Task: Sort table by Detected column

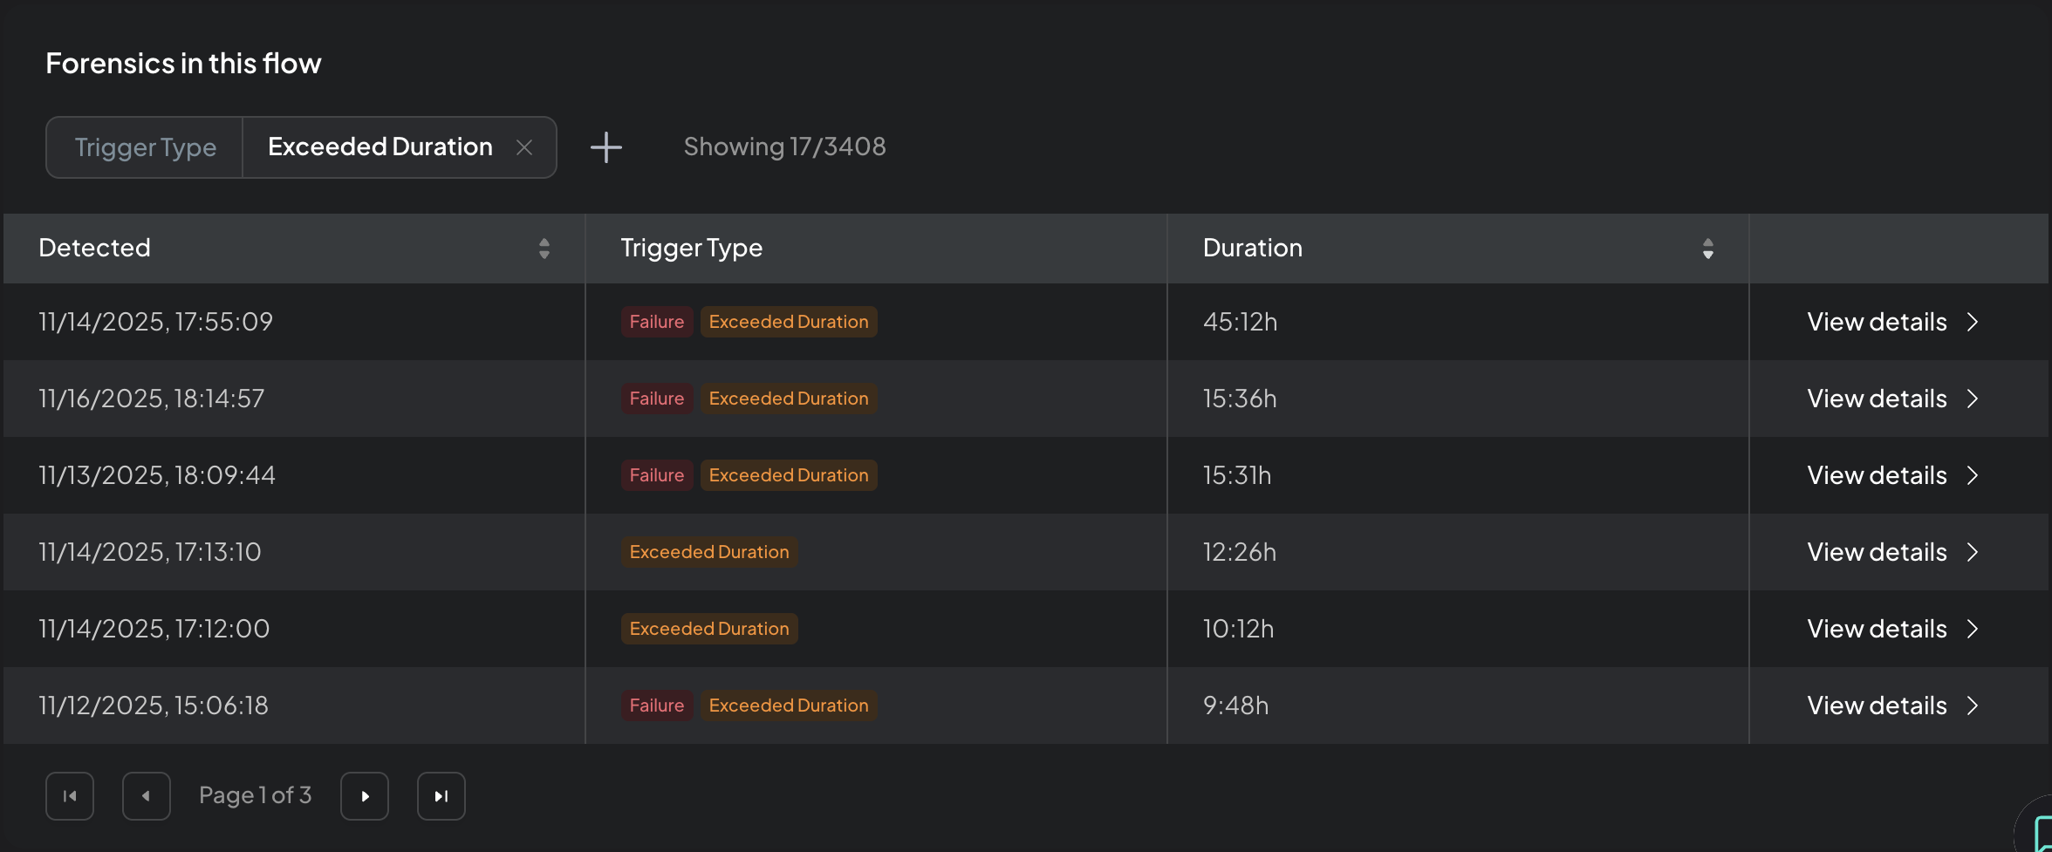Action: click(x=544, y=249)
